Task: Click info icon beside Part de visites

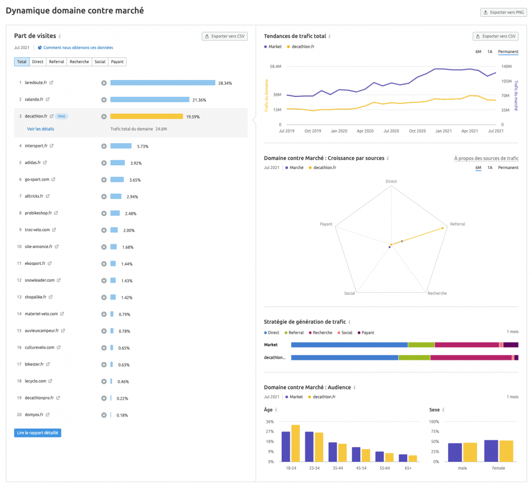Action: pyautogui.click(x=60, y=36)
